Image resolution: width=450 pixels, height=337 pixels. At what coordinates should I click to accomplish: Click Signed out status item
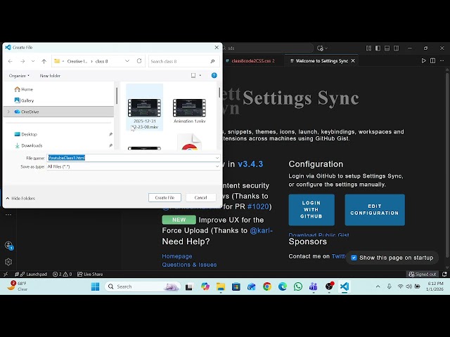[423, 275]
